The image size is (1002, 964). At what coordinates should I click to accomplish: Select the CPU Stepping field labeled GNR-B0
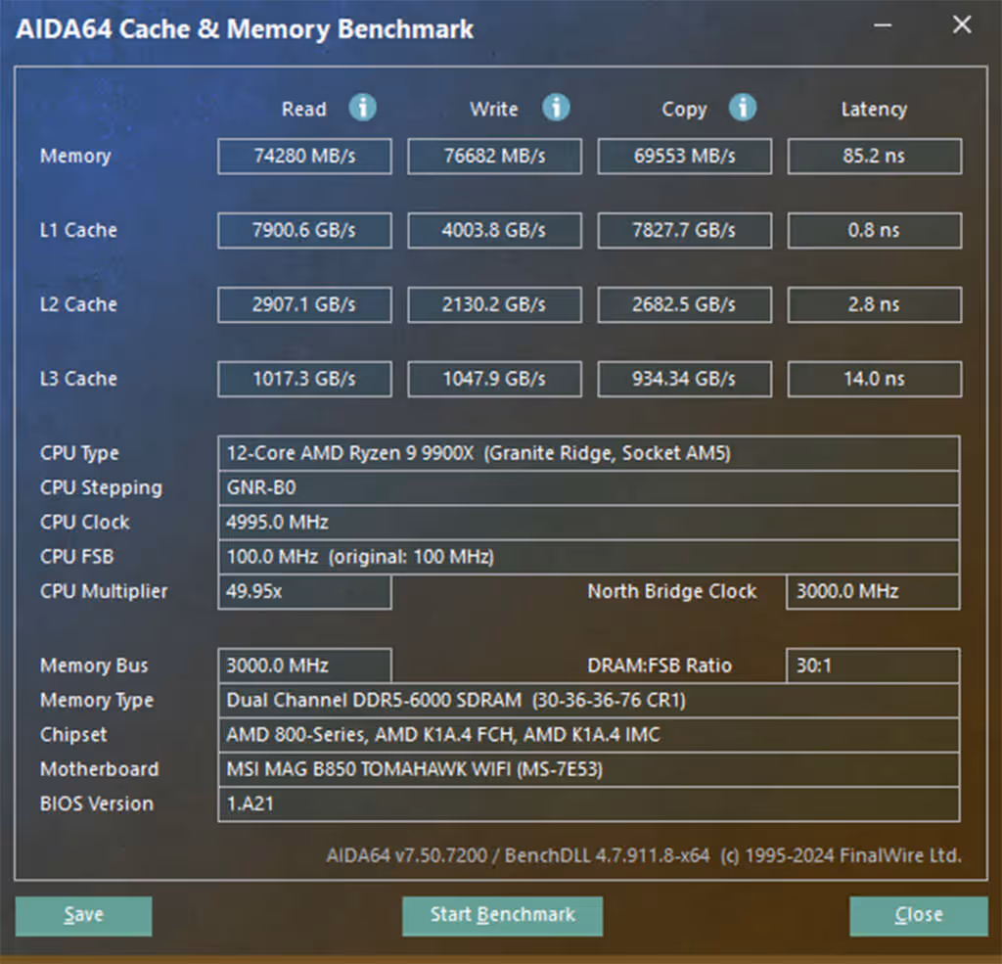coord(589,487)
